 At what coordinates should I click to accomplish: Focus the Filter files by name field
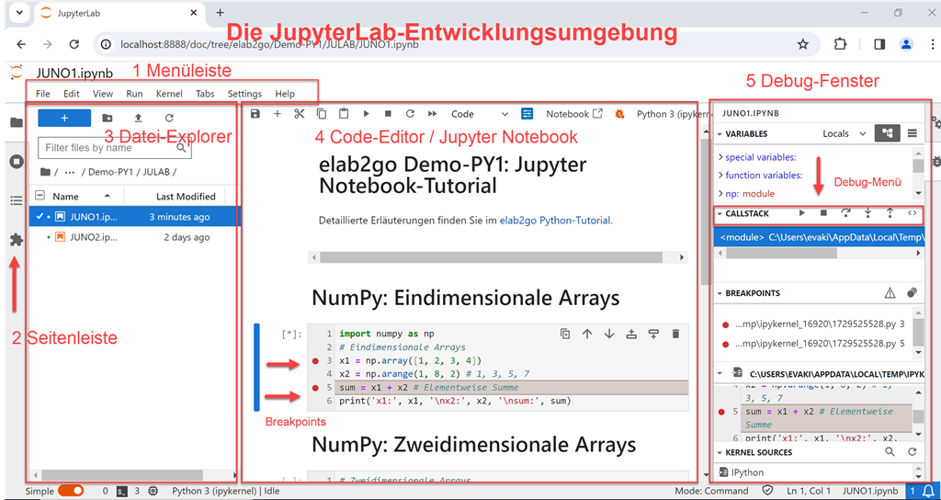coord(115,148)
